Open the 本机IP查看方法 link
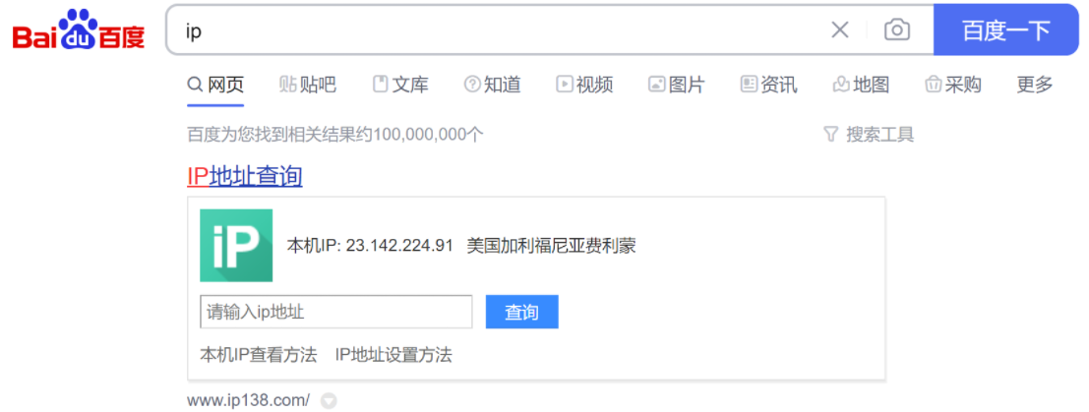This screenshot has height=412, width=1089. pos(259,355)
